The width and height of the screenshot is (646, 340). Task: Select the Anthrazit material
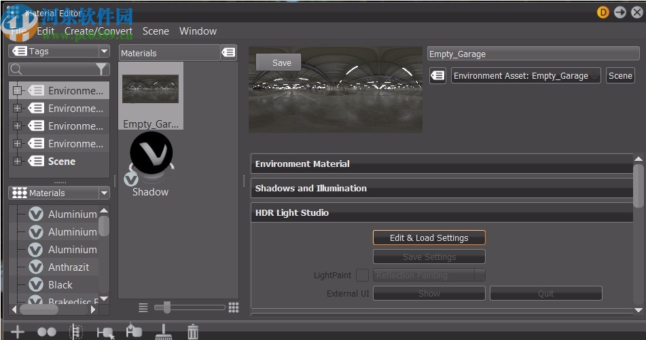tap(69, 267)
